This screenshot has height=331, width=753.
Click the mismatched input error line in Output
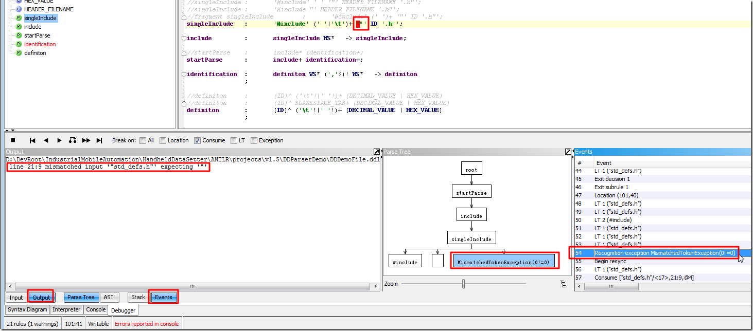(x=108, y=167)
